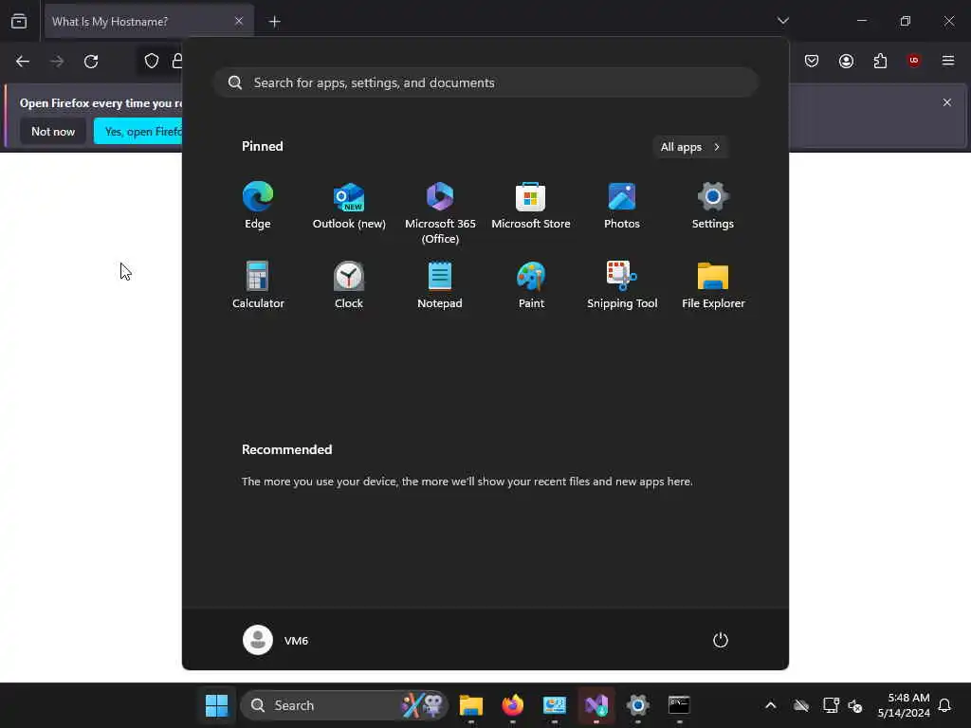Image resolution: width=971 pixels, height=728 pixels.
Task: Launch the Snipping Tool
Action: tap(622, 284)
